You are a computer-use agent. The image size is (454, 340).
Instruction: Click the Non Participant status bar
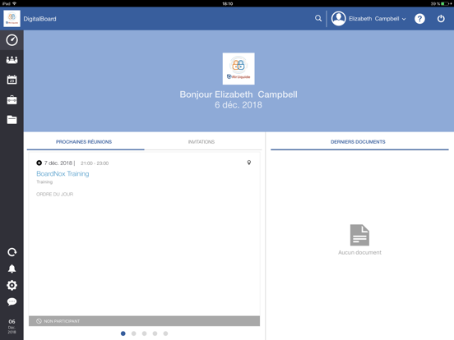click(144, 321)
